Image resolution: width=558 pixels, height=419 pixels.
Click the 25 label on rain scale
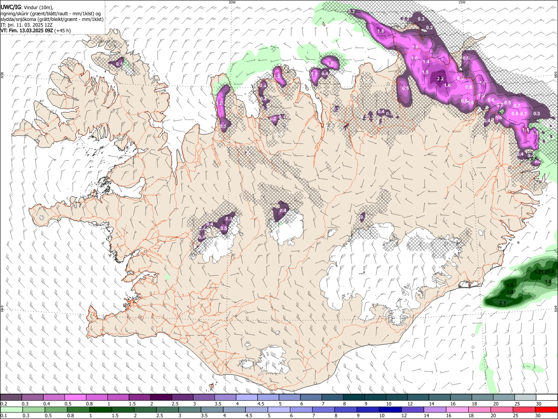pyautogui.click(x=517, y=416)
